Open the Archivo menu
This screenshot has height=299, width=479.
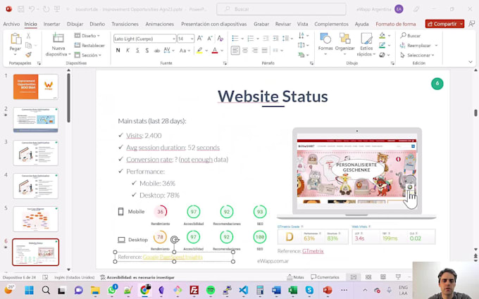(11, 24)
